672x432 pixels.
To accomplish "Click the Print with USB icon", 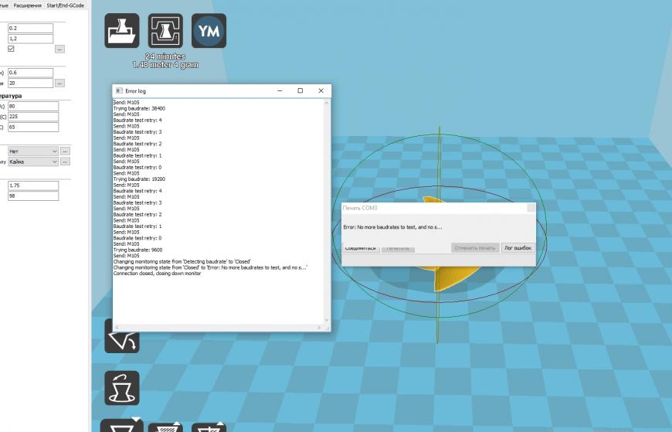I will coord(165,30).
